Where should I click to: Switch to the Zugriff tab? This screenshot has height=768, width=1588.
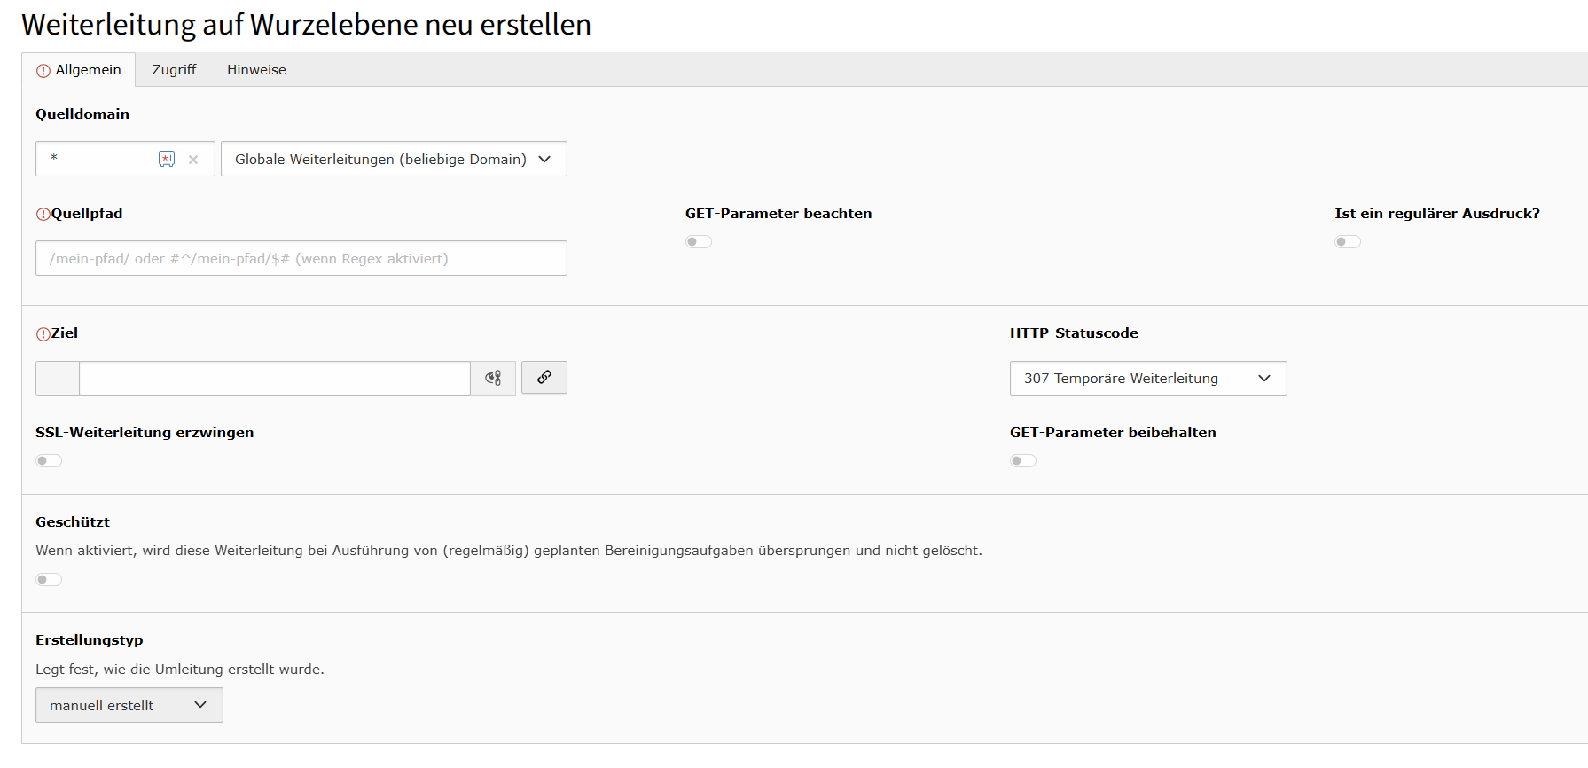(174, 70)
